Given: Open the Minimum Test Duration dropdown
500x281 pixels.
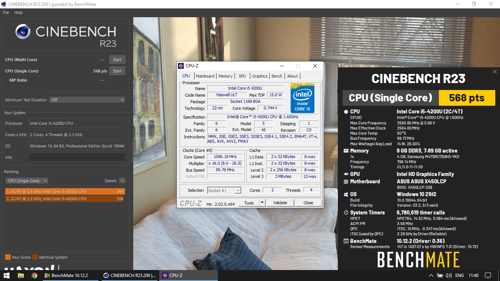Looking at the screenshot, I should pyautogui.click(x=87, y=100).
